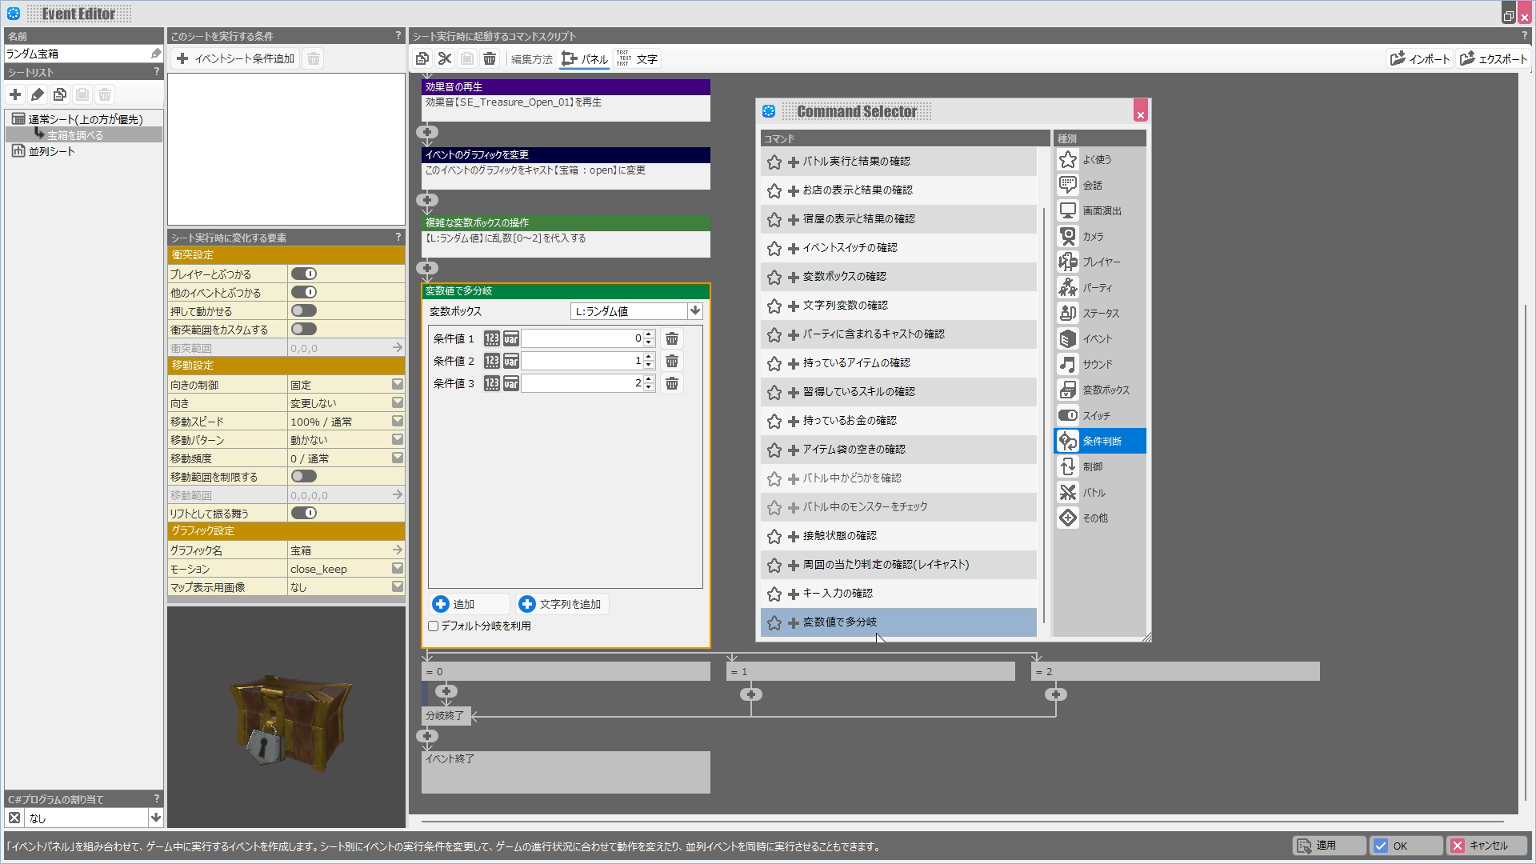Delete condition value 3 with trash icon
This screenshot has height=864, width=1536.
pyautogui.click(x=672, y=383)
